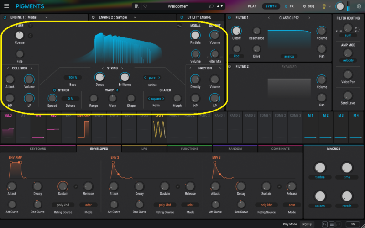Open the hamburger main menu
The width and height of the screenshot is (365, 228).
6,6
